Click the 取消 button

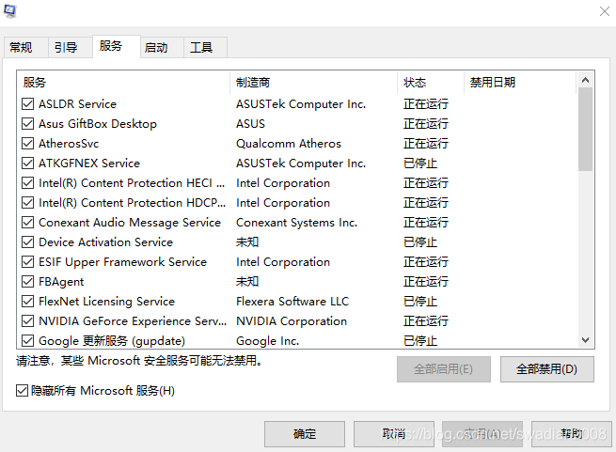394,434
